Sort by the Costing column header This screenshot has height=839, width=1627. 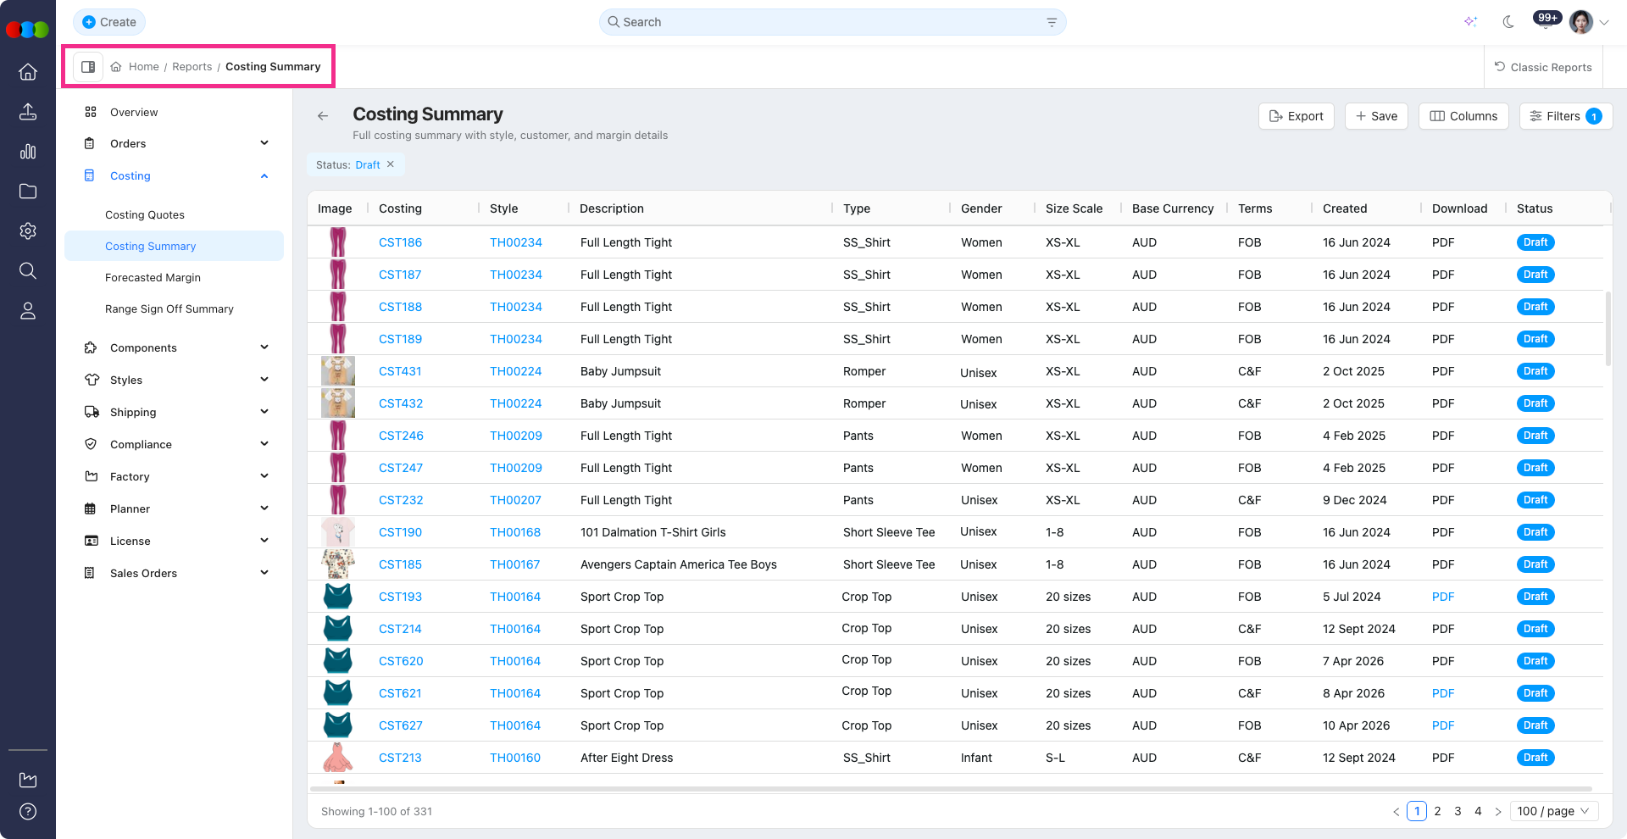pyautogui.click(x=400, y=208)
